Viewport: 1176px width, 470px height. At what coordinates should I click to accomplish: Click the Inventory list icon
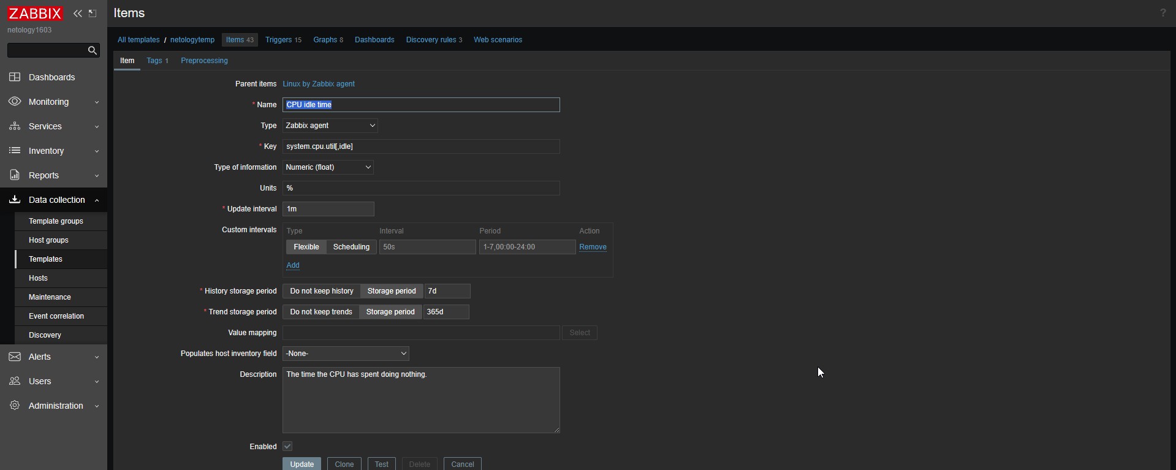[x=15, y=151]
